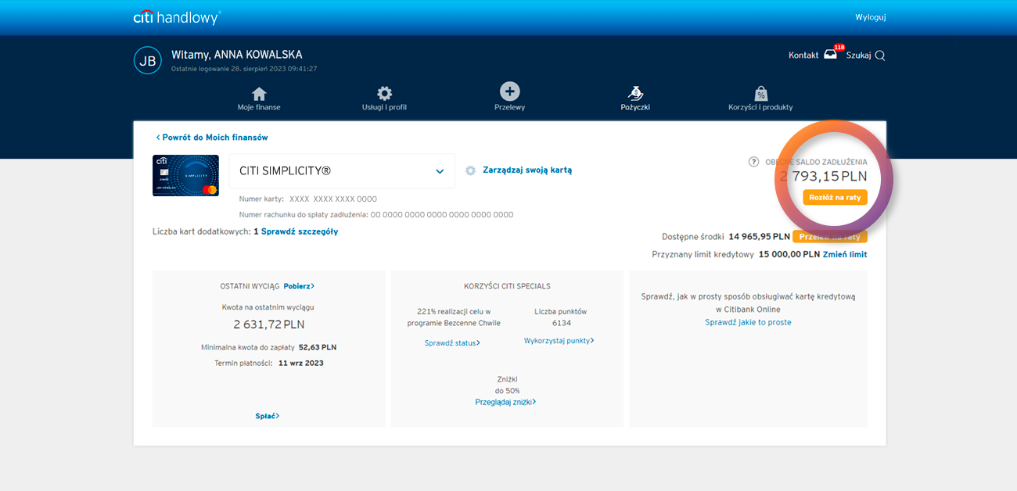Click Wyloguj to log out

click(870, 17)
